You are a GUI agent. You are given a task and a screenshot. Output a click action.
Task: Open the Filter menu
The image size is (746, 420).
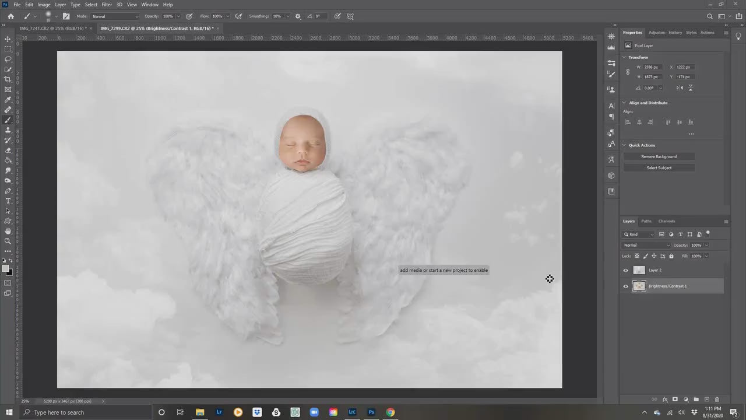[x=107, y=4]
